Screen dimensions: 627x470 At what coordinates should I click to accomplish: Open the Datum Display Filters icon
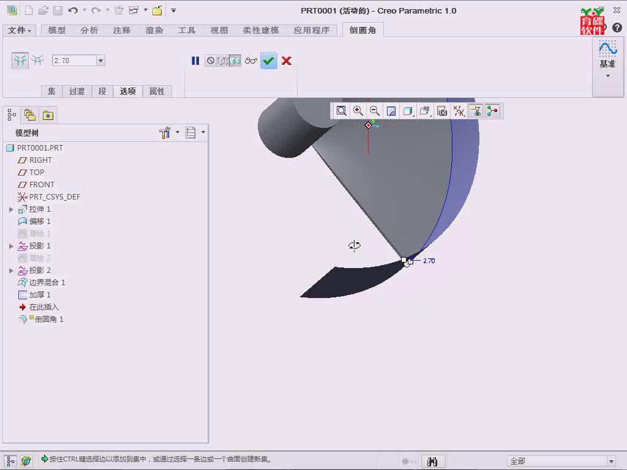point(459,111)
